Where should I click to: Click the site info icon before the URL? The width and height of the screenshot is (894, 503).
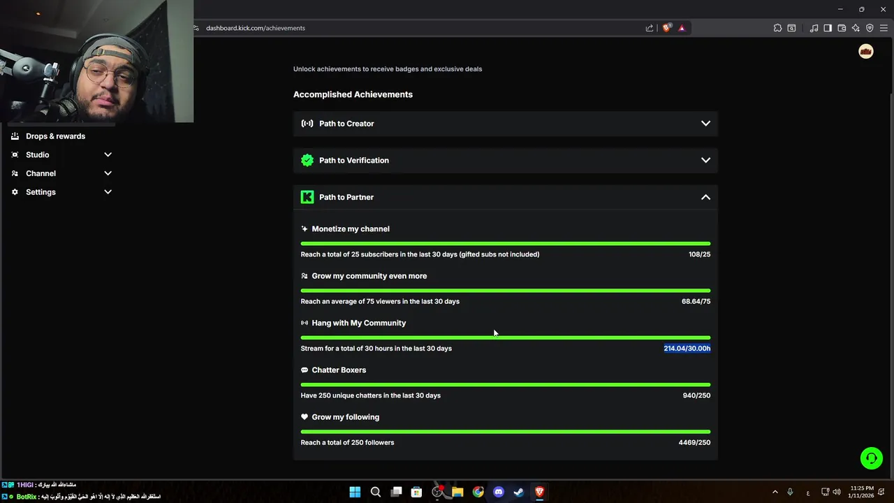(x=197, y=28)
